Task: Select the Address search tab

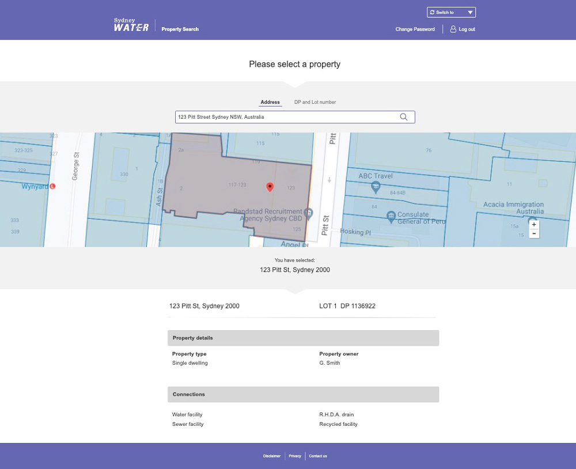Action: [x=270, y=102]
